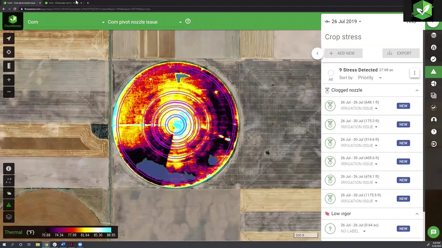Center the map with the crosshair tool

pos(9,52)
